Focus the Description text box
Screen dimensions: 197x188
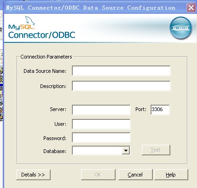[121, 86]
